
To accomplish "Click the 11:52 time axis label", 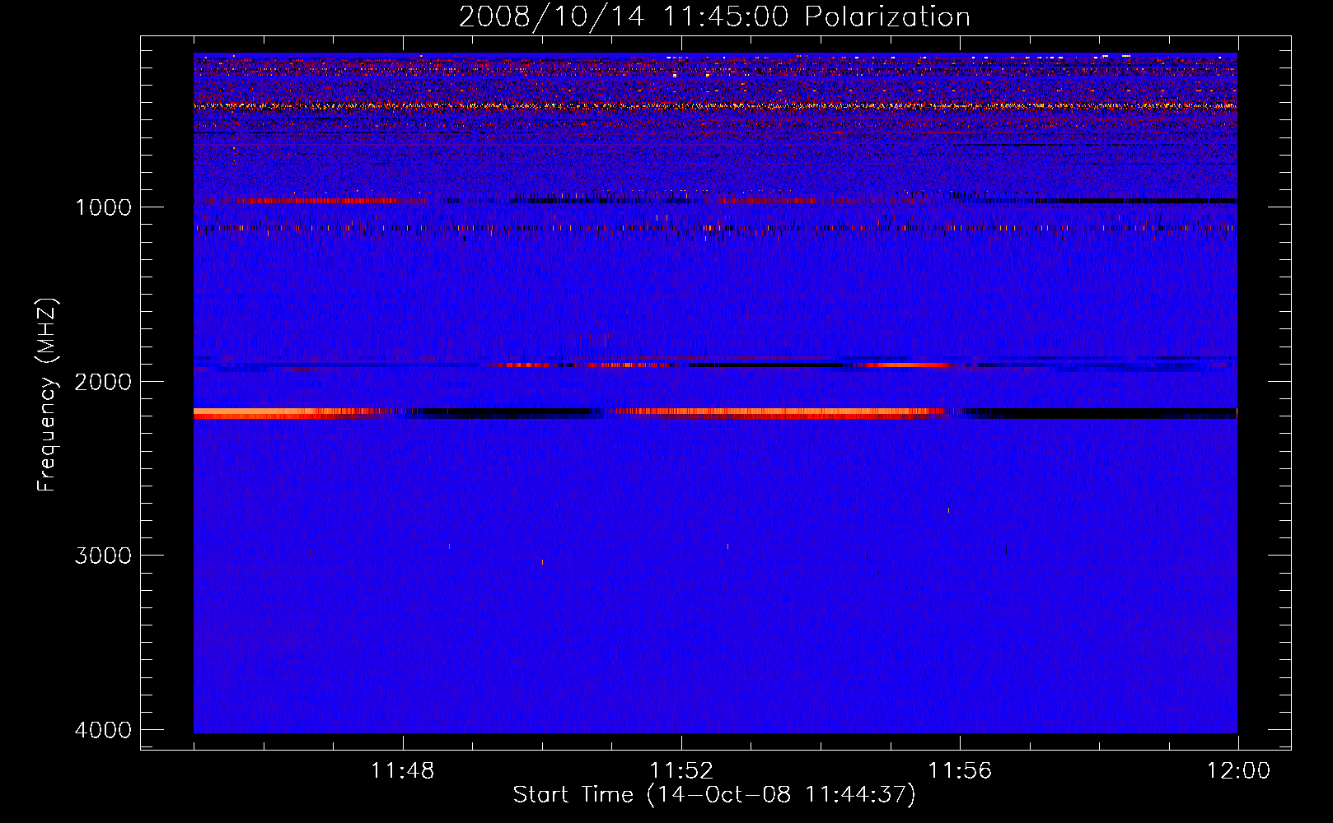I will (x=681, y=771).
